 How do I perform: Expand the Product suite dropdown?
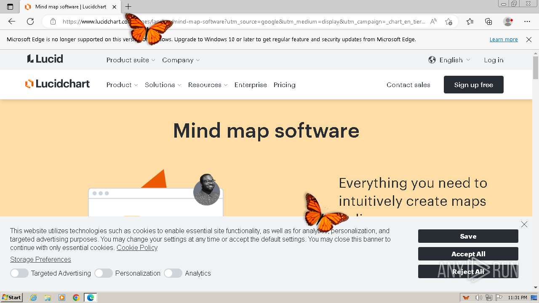(131, 60)
